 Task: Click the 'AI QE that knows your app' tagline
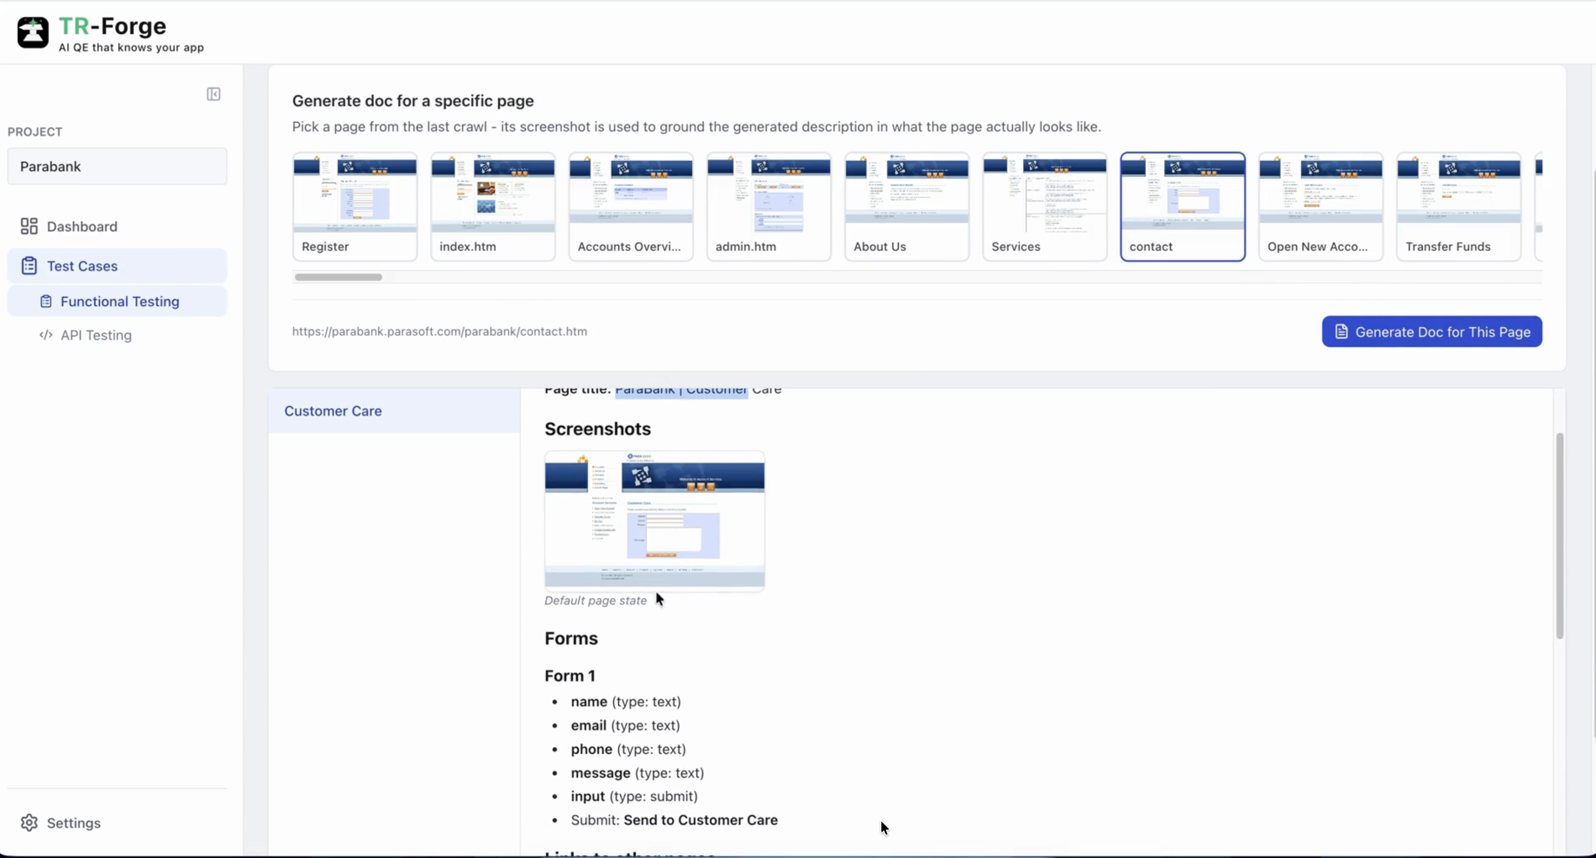[131, 47]
